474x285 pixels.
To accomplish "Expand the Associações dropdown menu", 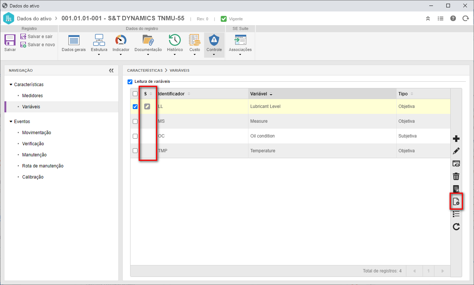I will tap(240, 55).
